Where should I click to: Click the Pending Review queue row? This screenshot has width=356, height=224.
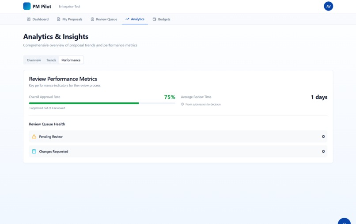pos(178,137)
